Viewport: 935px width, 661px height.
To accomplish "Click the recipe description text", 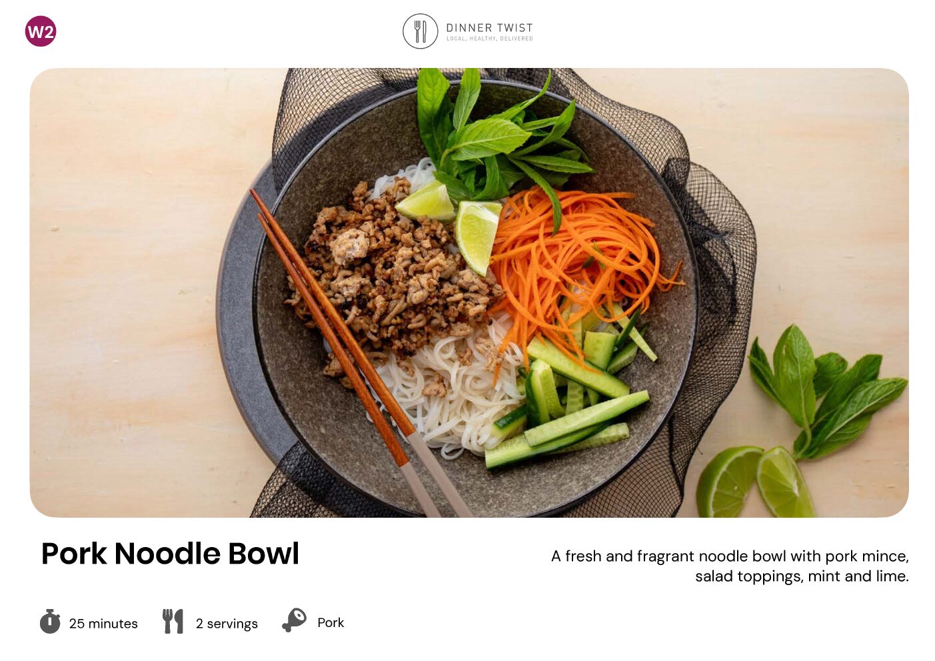I will click(x=730, y=566).
